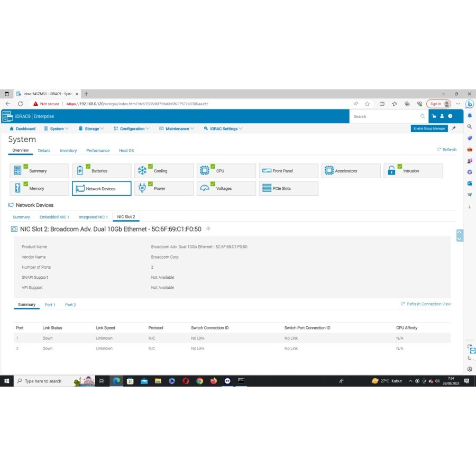This screenshot has height=476, width=476.
Task: Expand the Storage menu
Action: [x=91, y=129]
